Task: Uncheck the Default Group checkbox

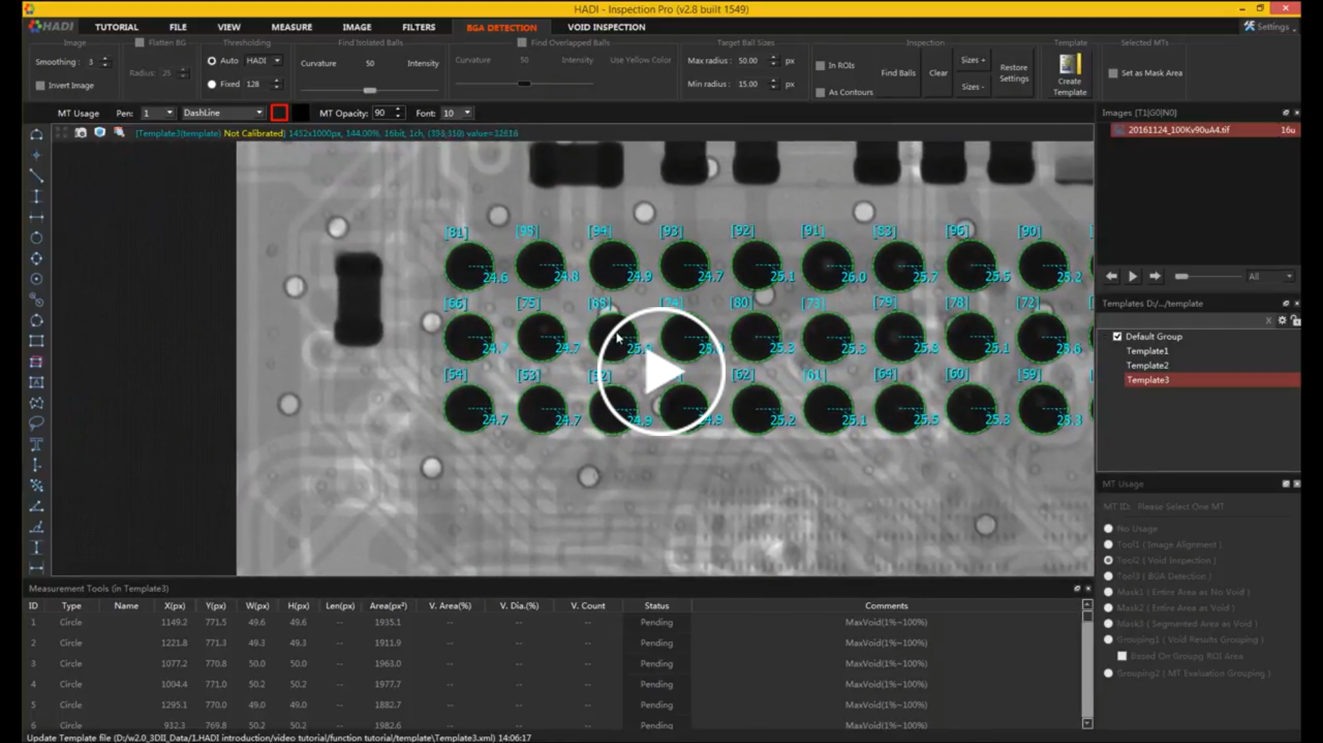Action: [x=1117, y=337]
